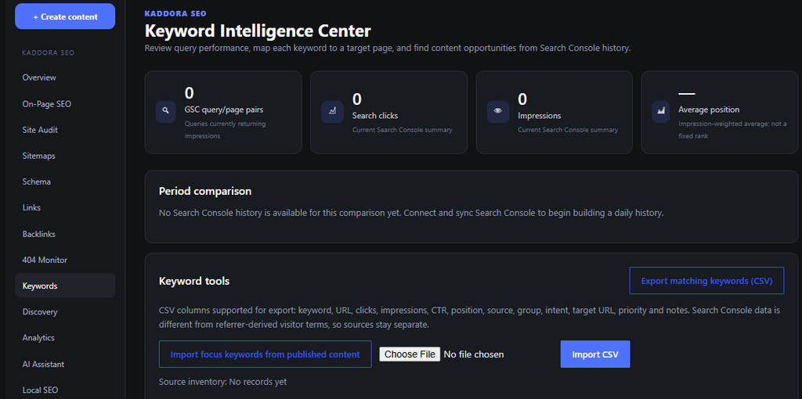
Task: Click the Import CSV button
Action: [x=595, y=354]
